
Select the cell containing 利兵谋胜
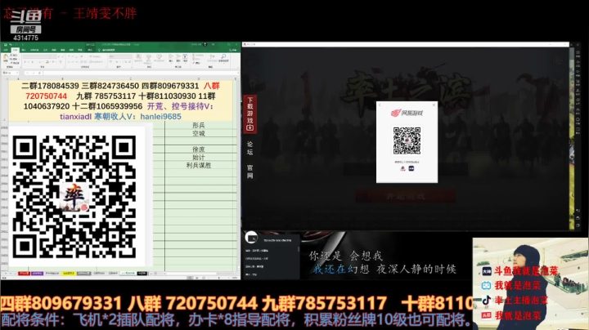198,165
